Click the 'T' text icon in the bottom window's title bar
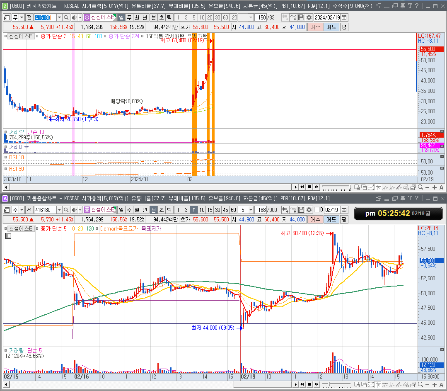This screenshot has height=391, width=447. tap(410, 198)
